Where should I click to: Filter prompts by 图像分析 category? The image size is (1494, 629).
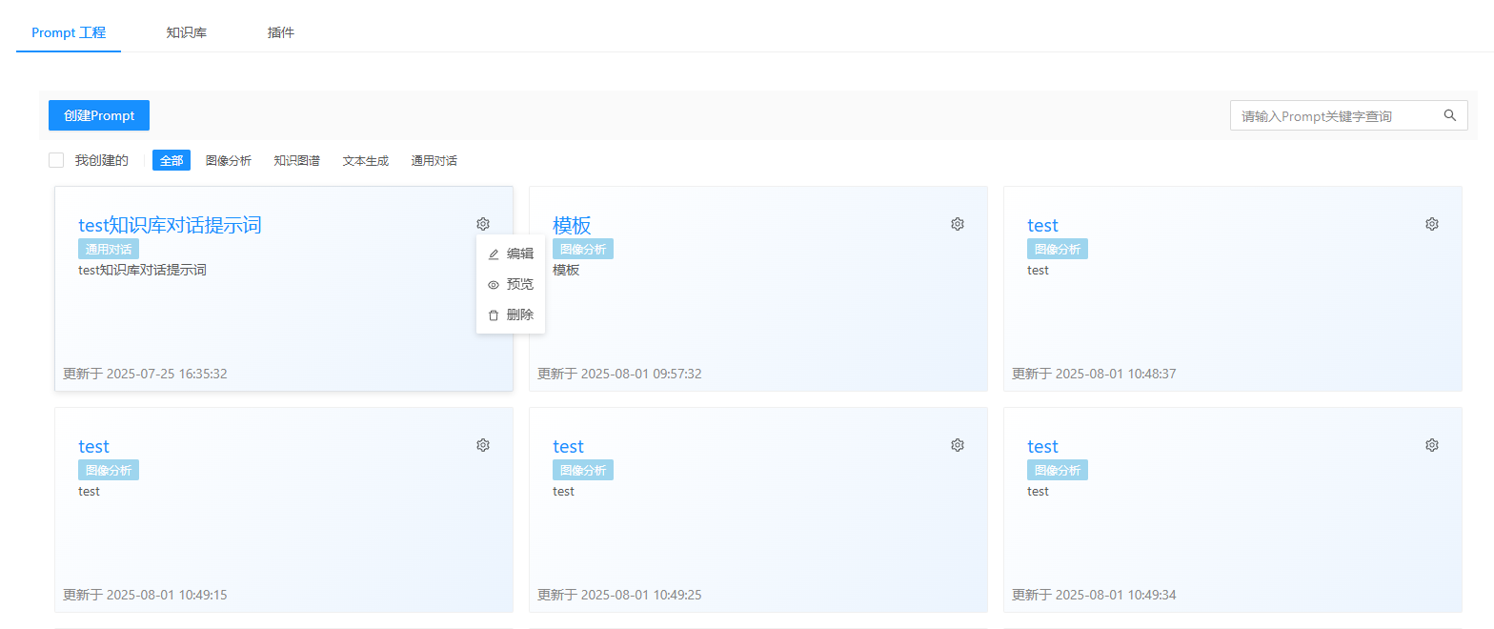point(229,160)
